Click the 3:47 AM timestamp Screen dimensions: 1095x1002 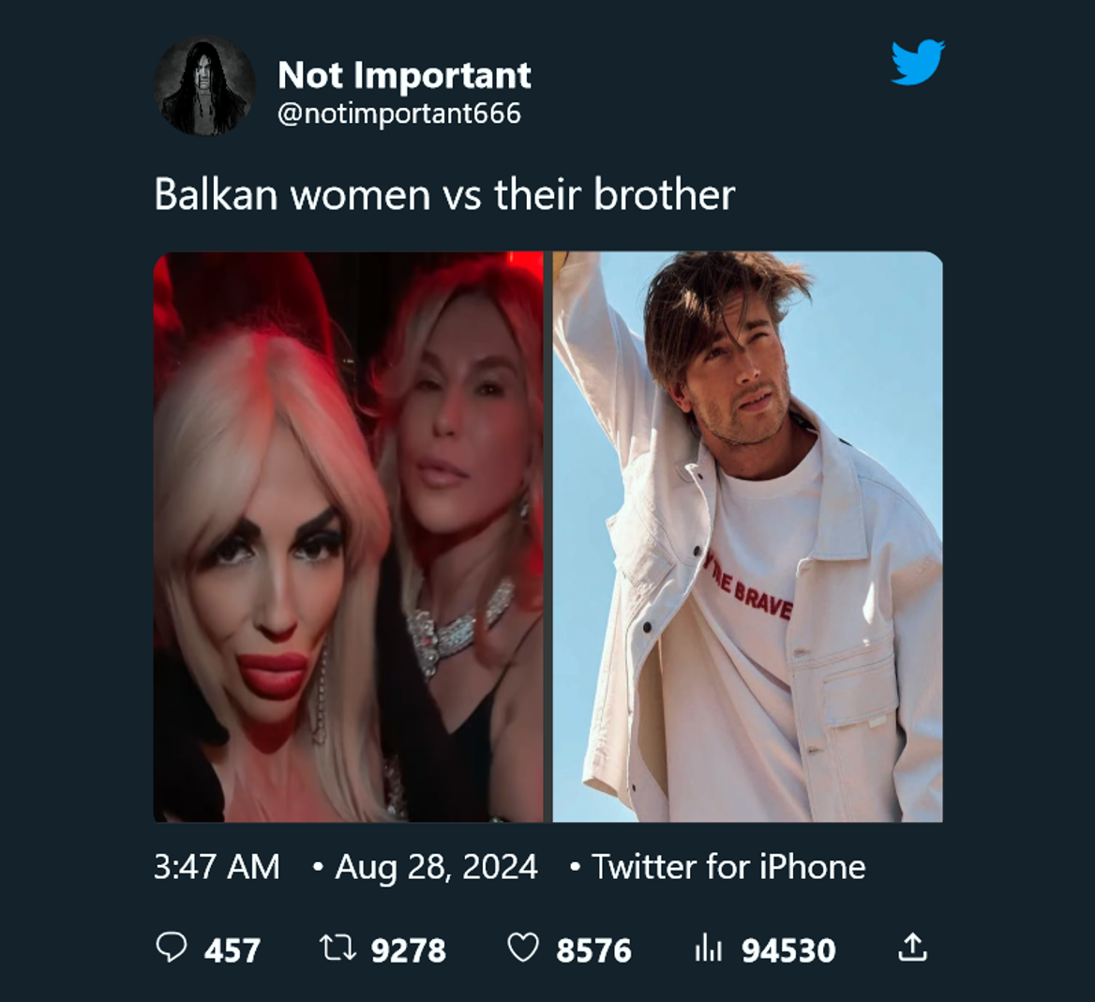[217, 867]
